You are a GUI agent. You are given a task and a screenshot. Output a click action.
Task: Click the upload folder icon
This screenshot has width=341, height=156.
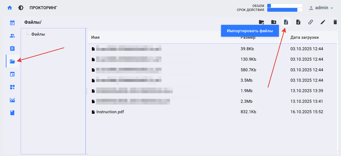point(273,22)
